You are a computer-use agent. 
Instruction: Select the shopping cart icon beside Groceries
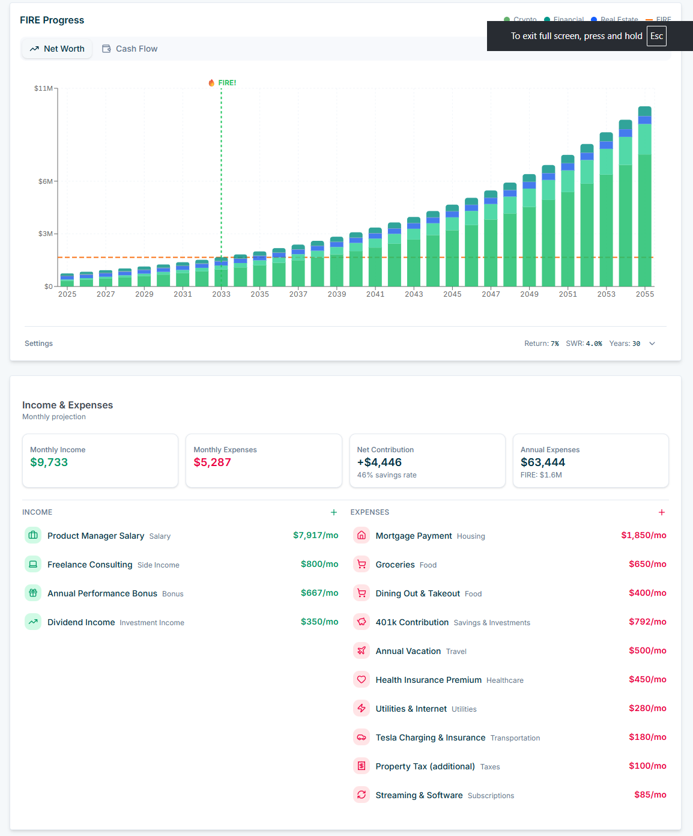(362, 564)
